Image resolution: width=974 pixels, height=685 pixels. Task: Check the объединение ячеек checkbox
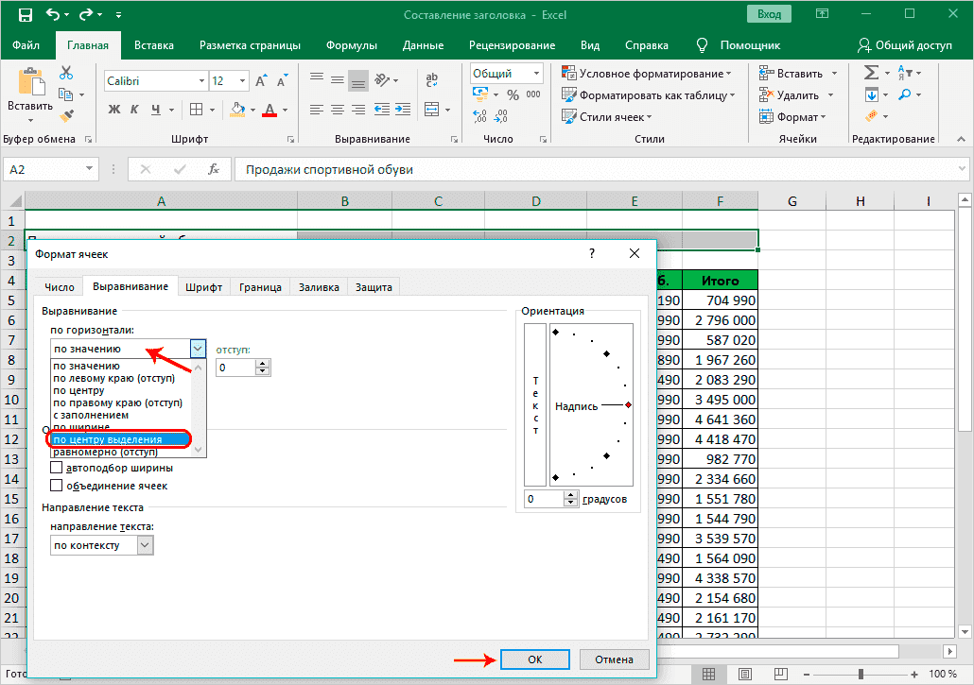[x=57, y=486]
